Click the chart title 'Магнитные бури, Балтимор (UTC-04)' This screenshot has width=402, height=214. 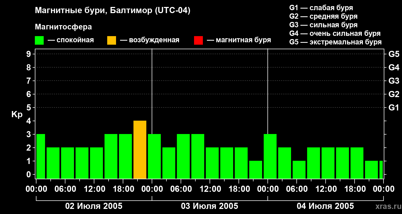pos(113,11)
